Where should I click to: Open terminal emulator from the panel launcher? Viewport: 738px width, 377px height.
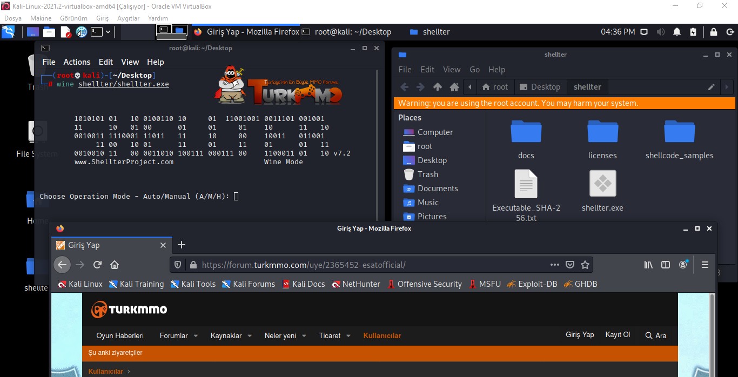pos(96,32)
